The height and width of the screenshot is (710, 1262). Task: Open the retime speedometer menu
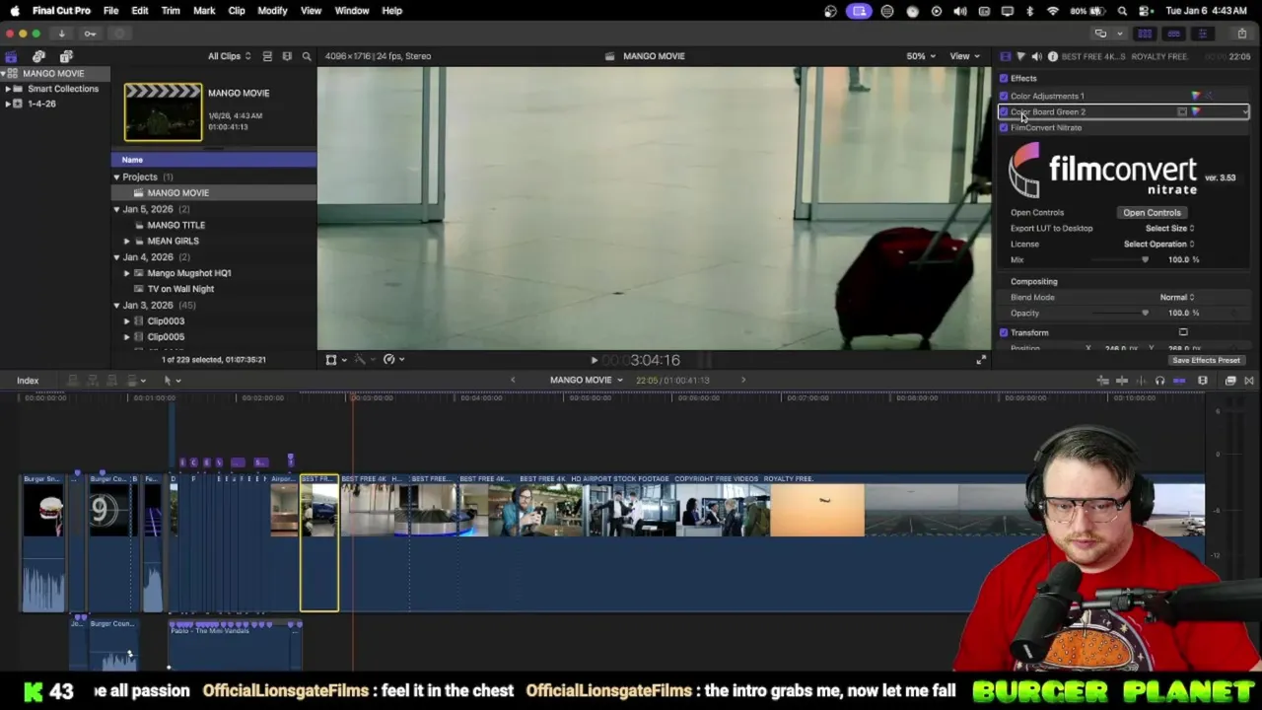392,360
